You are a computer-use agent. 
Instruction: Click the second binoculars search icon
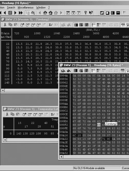click(x=51, y=13)
